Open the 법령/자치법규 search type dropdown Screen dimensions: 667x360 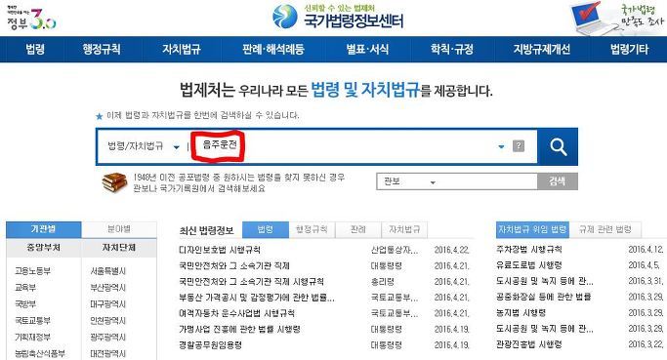click(143, 146)
